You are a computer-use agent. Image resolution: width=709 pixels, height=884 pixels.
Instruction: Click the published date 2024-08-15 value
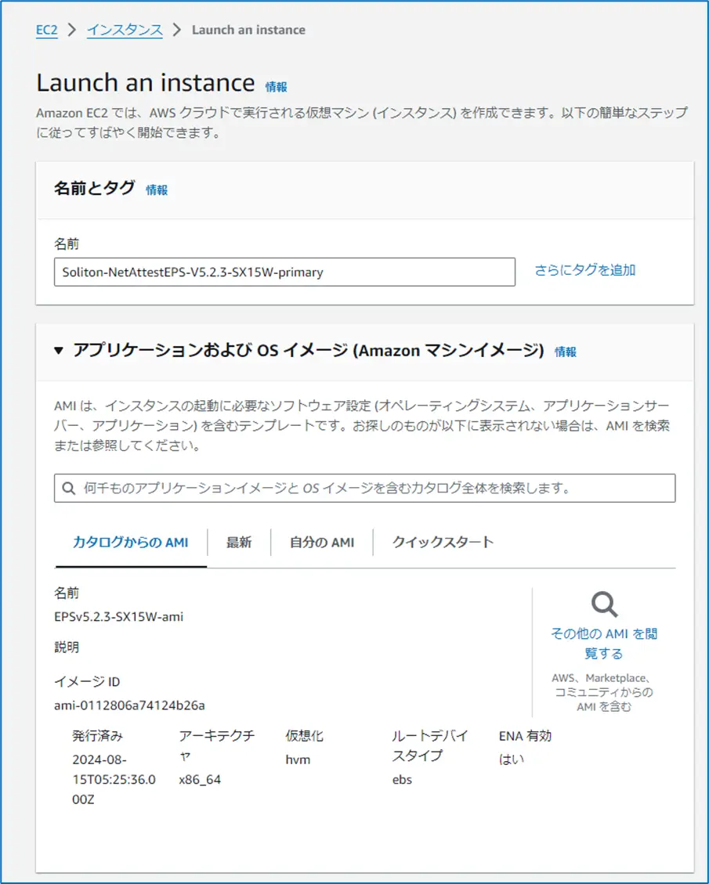pyautogui.click(x=114, y=780)
